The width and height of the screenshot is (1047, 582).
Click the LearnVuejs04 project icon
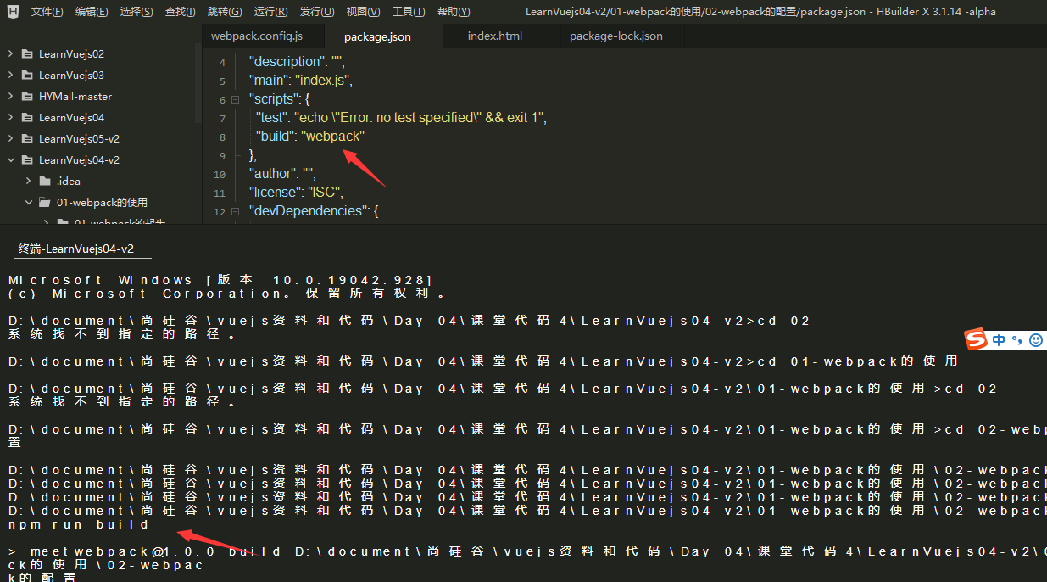coord(27,117)
